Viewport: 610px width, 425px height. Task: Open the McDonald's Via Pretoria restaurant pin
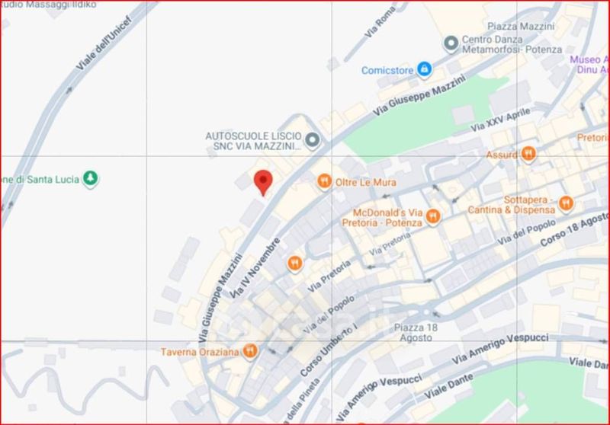coord(432,216)
